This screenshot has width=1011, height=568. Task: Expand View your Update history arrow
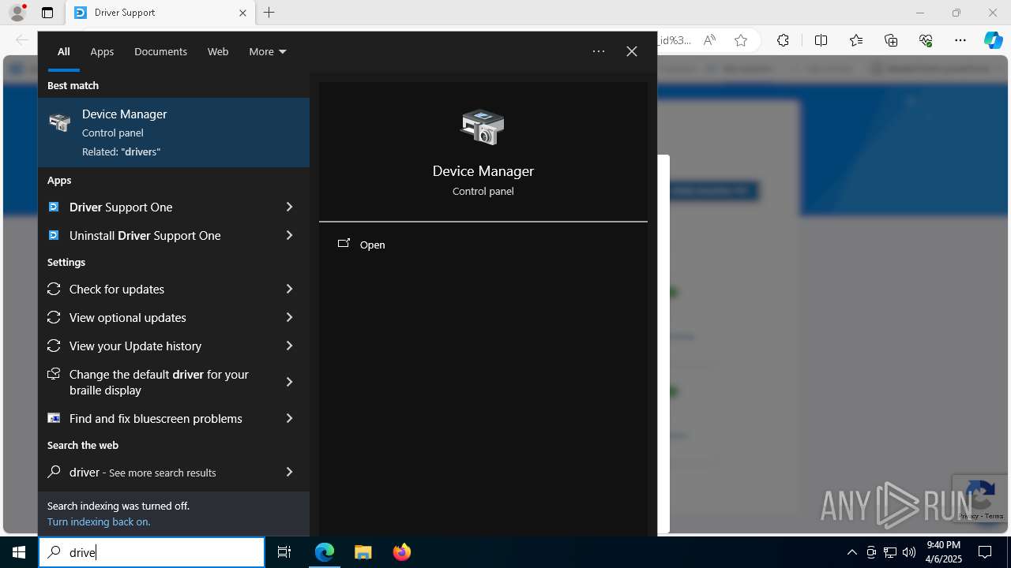coord(289,346)
